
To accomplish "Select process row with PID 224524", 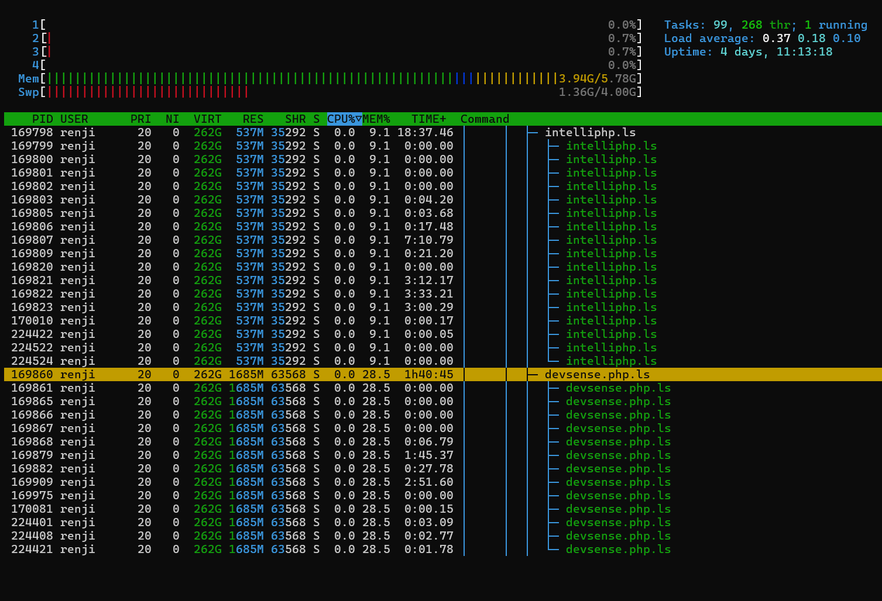I will tap(234, 361).
